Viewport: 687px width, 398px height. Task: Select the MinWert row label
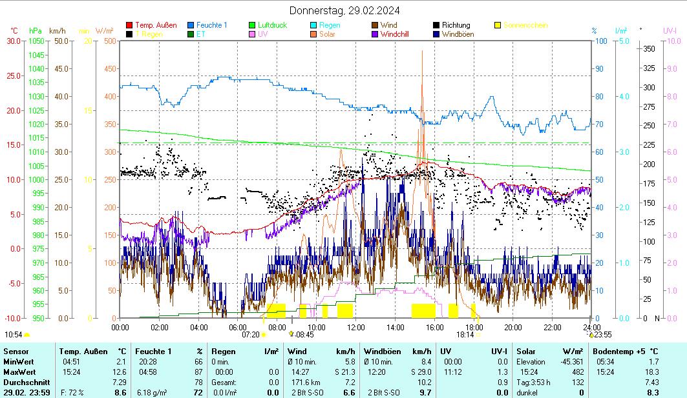coord(18,362)
